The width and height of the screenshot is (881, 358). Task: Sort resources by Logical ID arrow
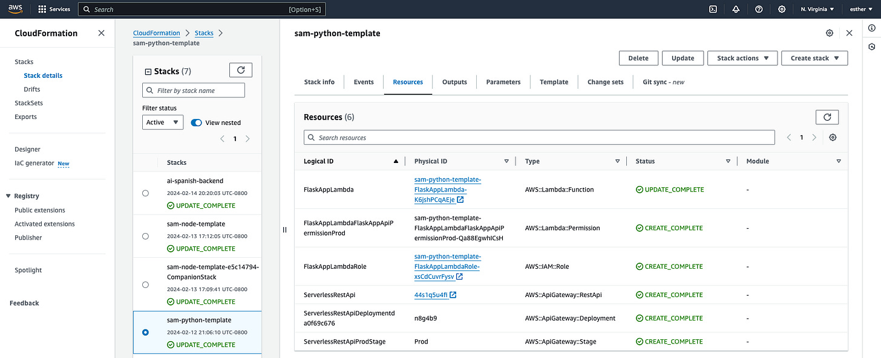(396, 161)
